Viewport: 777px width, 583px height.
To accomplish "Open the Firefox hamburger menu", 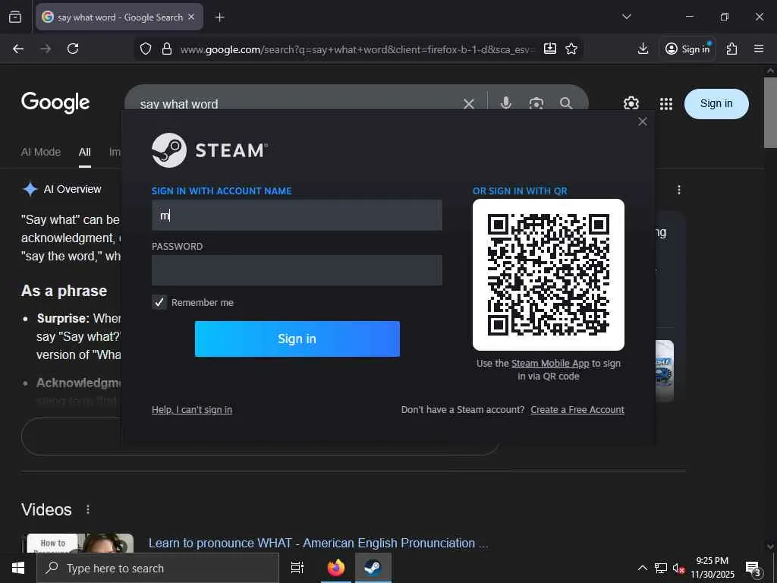I will pos(759,49).
